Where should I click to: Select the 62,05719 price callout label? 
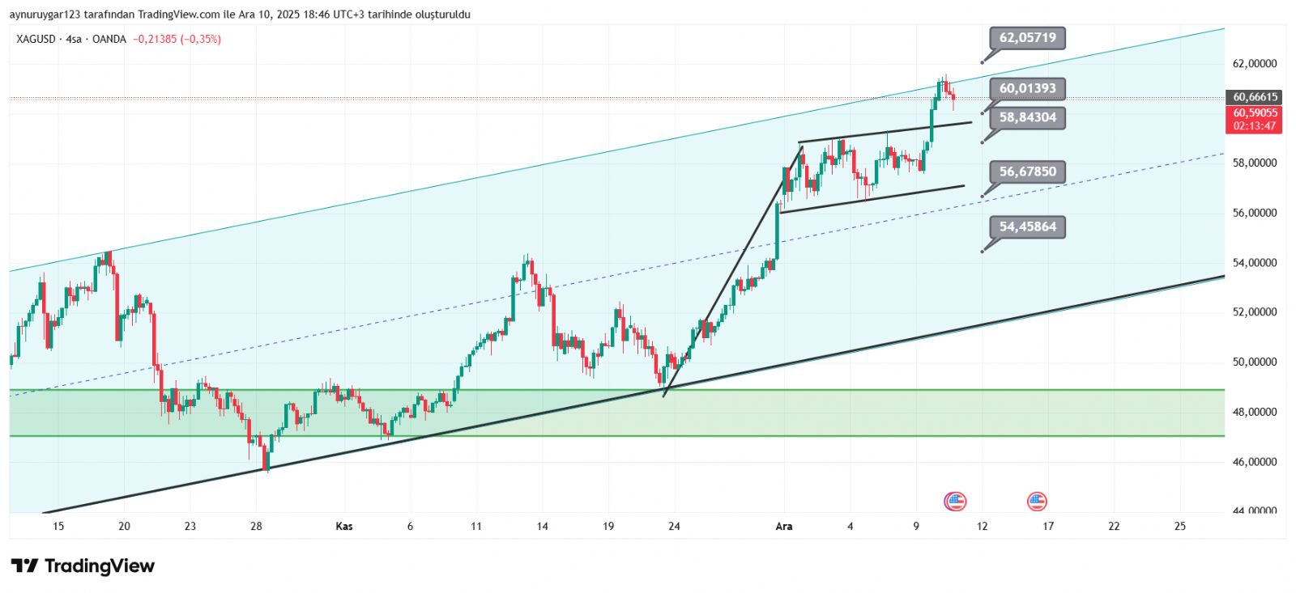(x=1027, y=38)
